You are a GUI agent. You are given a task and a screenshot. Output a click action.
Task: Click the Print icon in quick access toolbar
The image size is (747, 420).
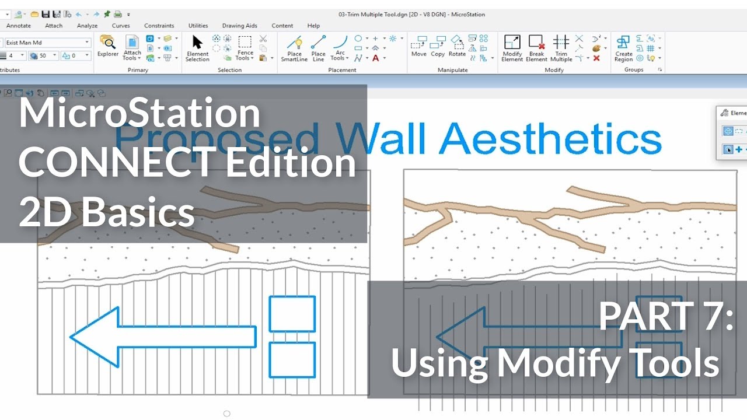point(118,14)
